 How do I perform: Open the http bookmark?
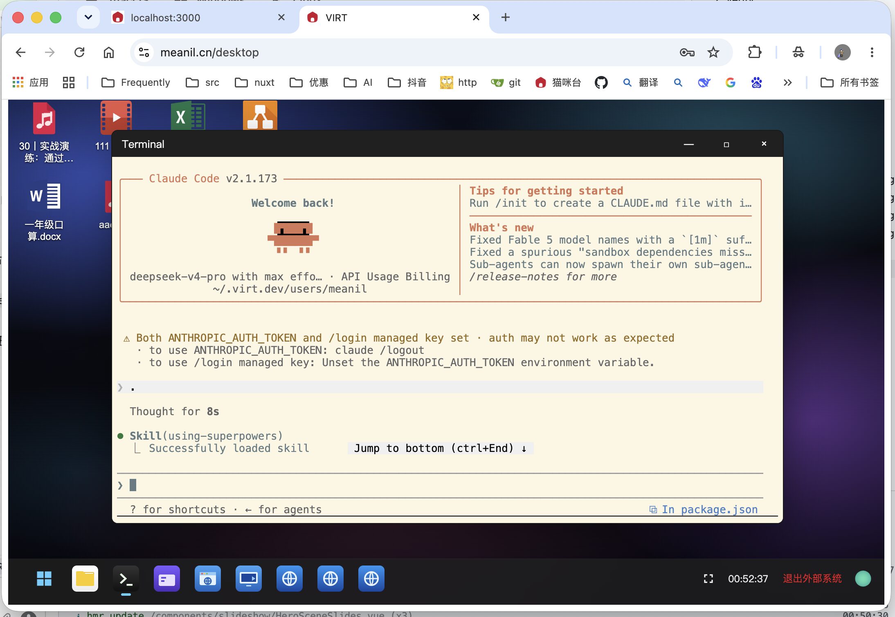458,83
